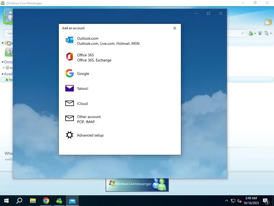Viewport: 274px width, 206px height.
Task: Collapse the Favorites group in Messenger
Action: click(x=2, y=43)
